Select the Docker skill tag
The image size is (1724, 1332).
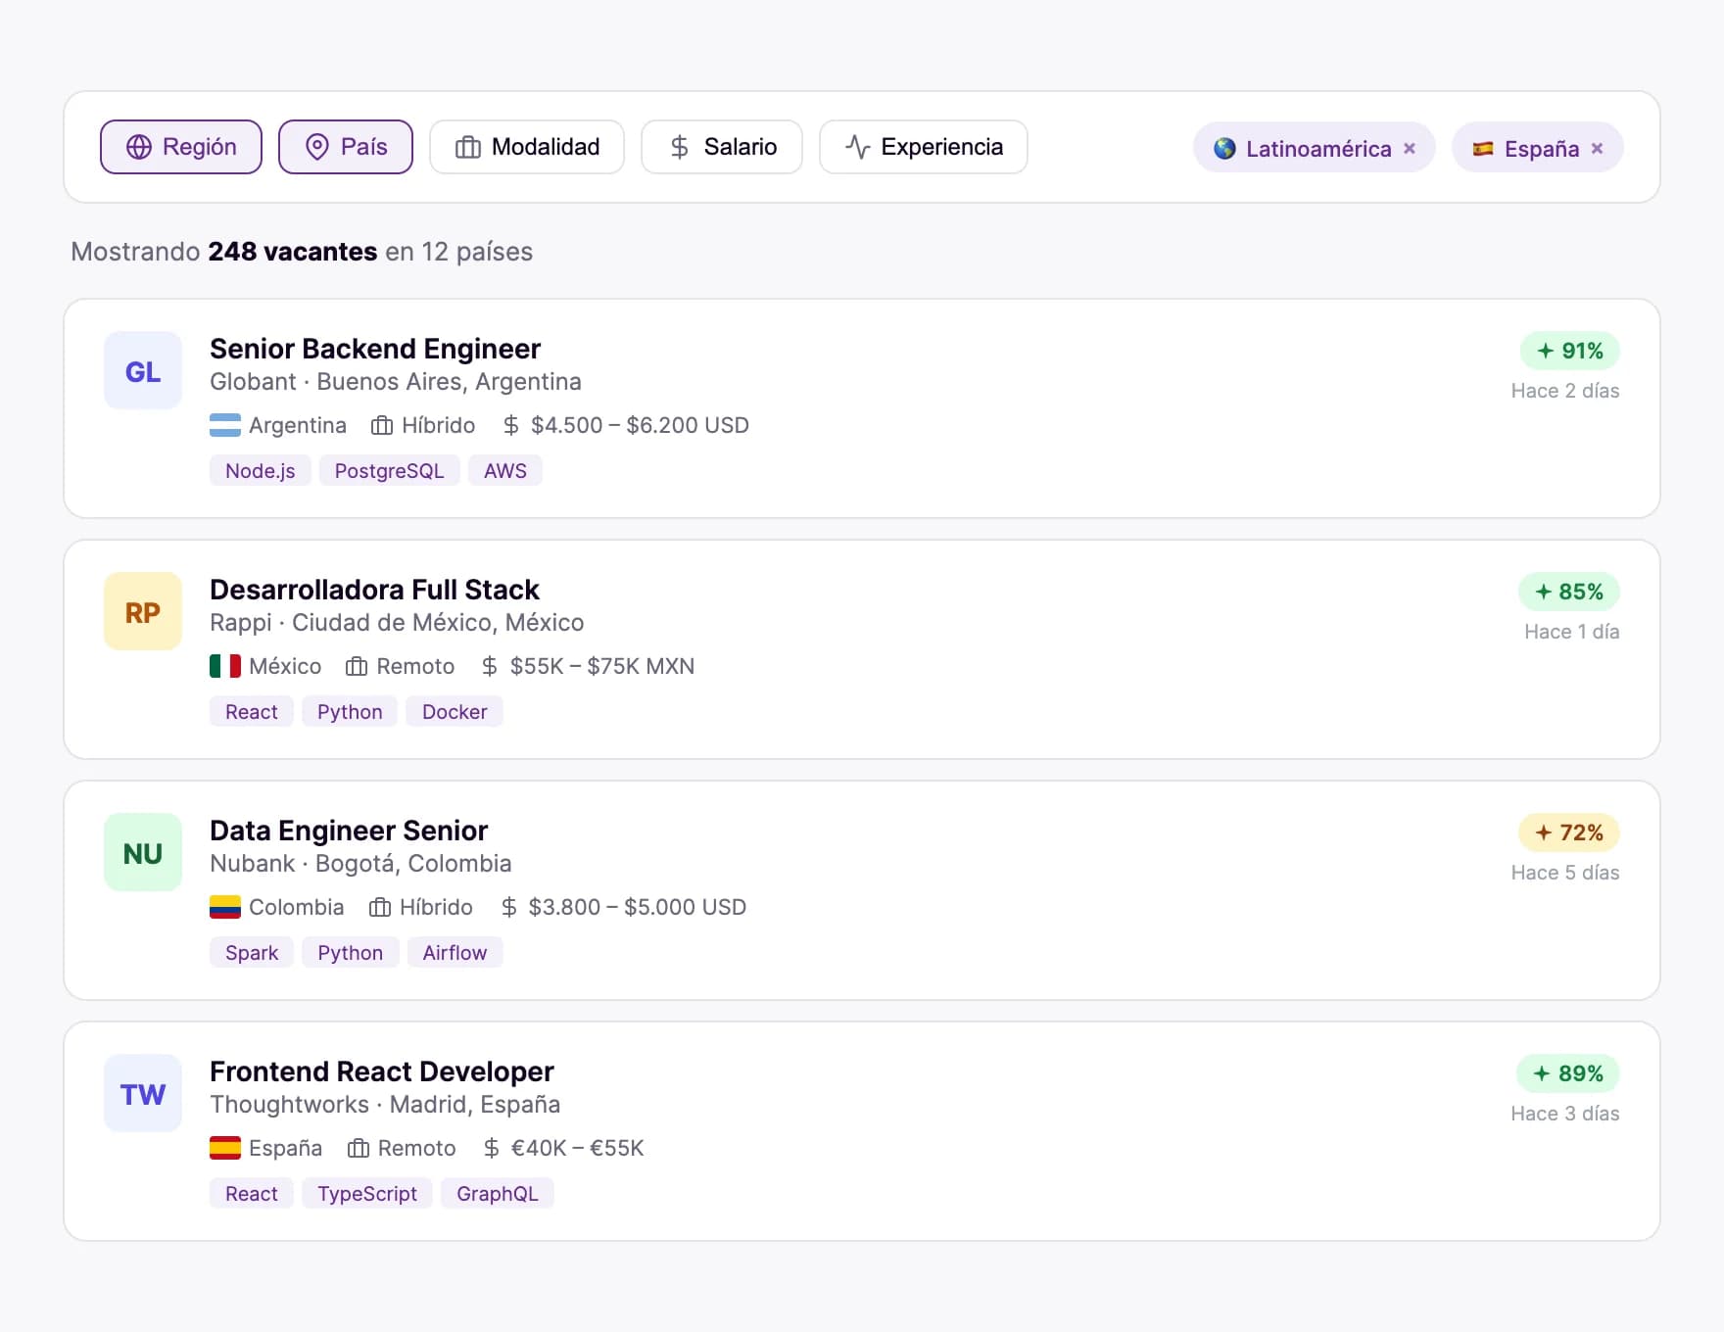[x=455, y=712]
